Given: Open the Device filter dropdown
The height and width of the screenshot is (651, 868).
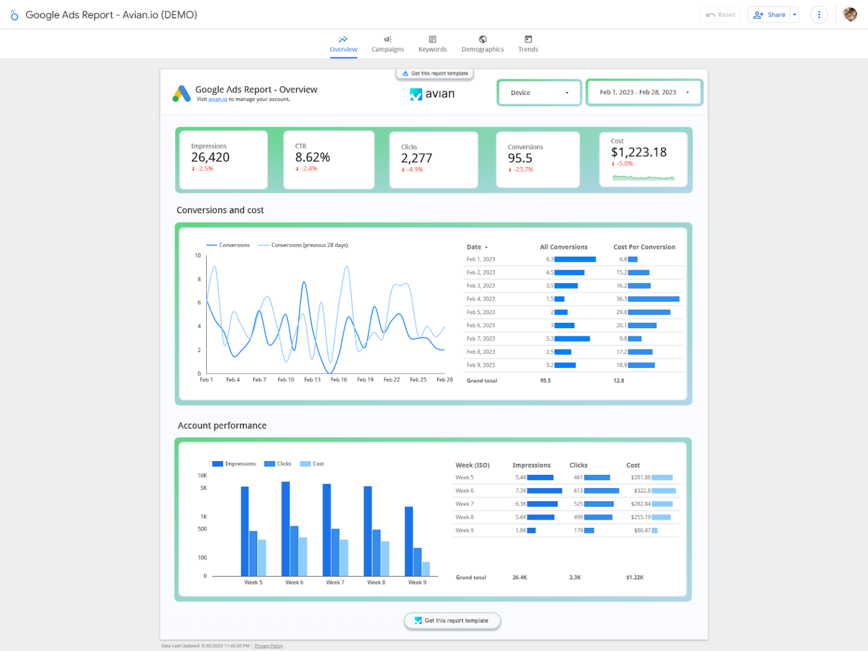Looking at the screenshot, I should point(539,92).
